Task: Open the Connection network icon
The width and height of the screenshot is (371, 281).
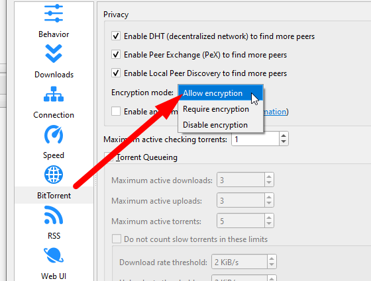Action: point(54,94)
